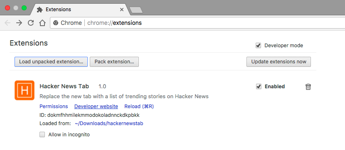Click the green maximize window button
The image size is (345, 150).
[24, 8]
